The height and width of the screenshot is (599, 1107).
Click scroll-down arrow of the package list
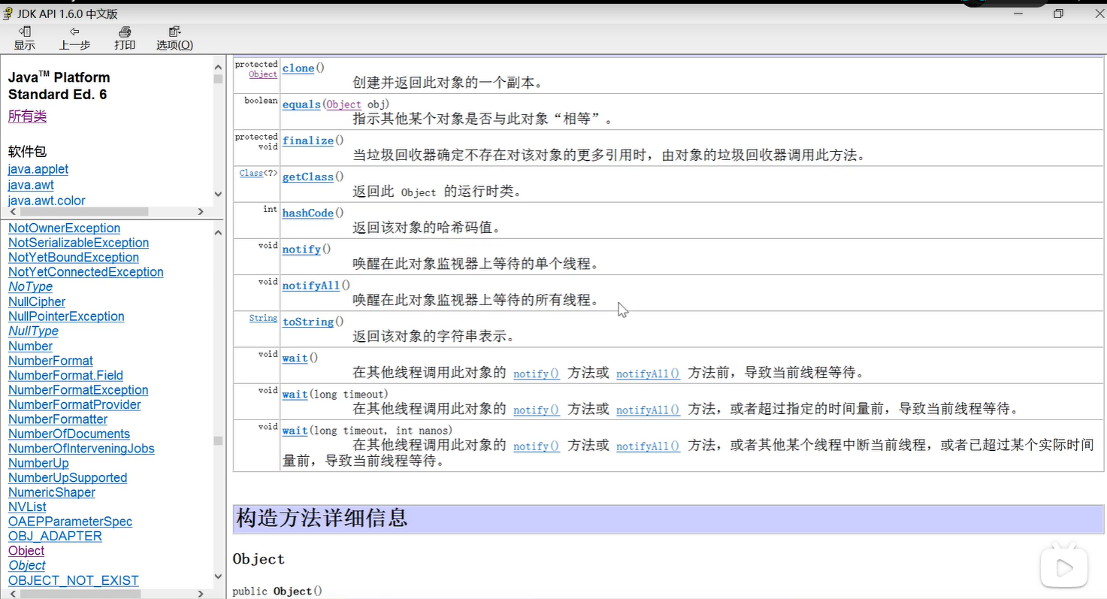tap(218, 194)
